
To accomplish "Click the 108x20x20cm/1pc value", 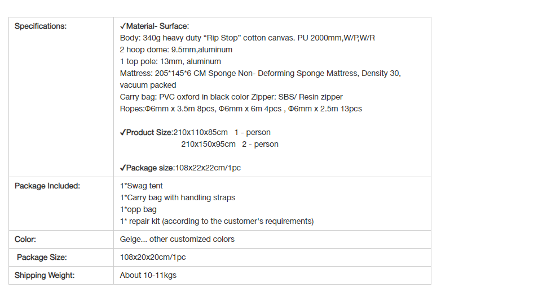I will pyautogui.click(x=153, y=258).
